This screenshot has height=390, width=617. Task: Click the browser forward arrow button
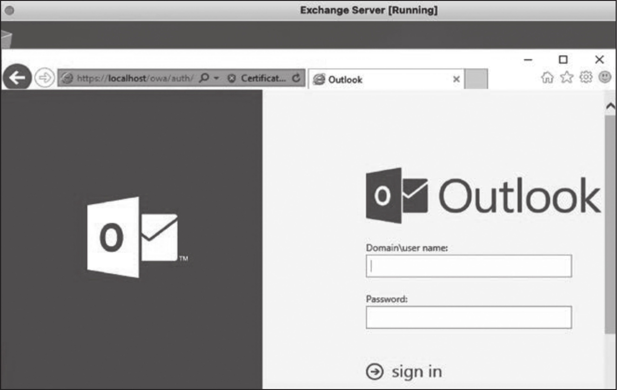(45, 78)
